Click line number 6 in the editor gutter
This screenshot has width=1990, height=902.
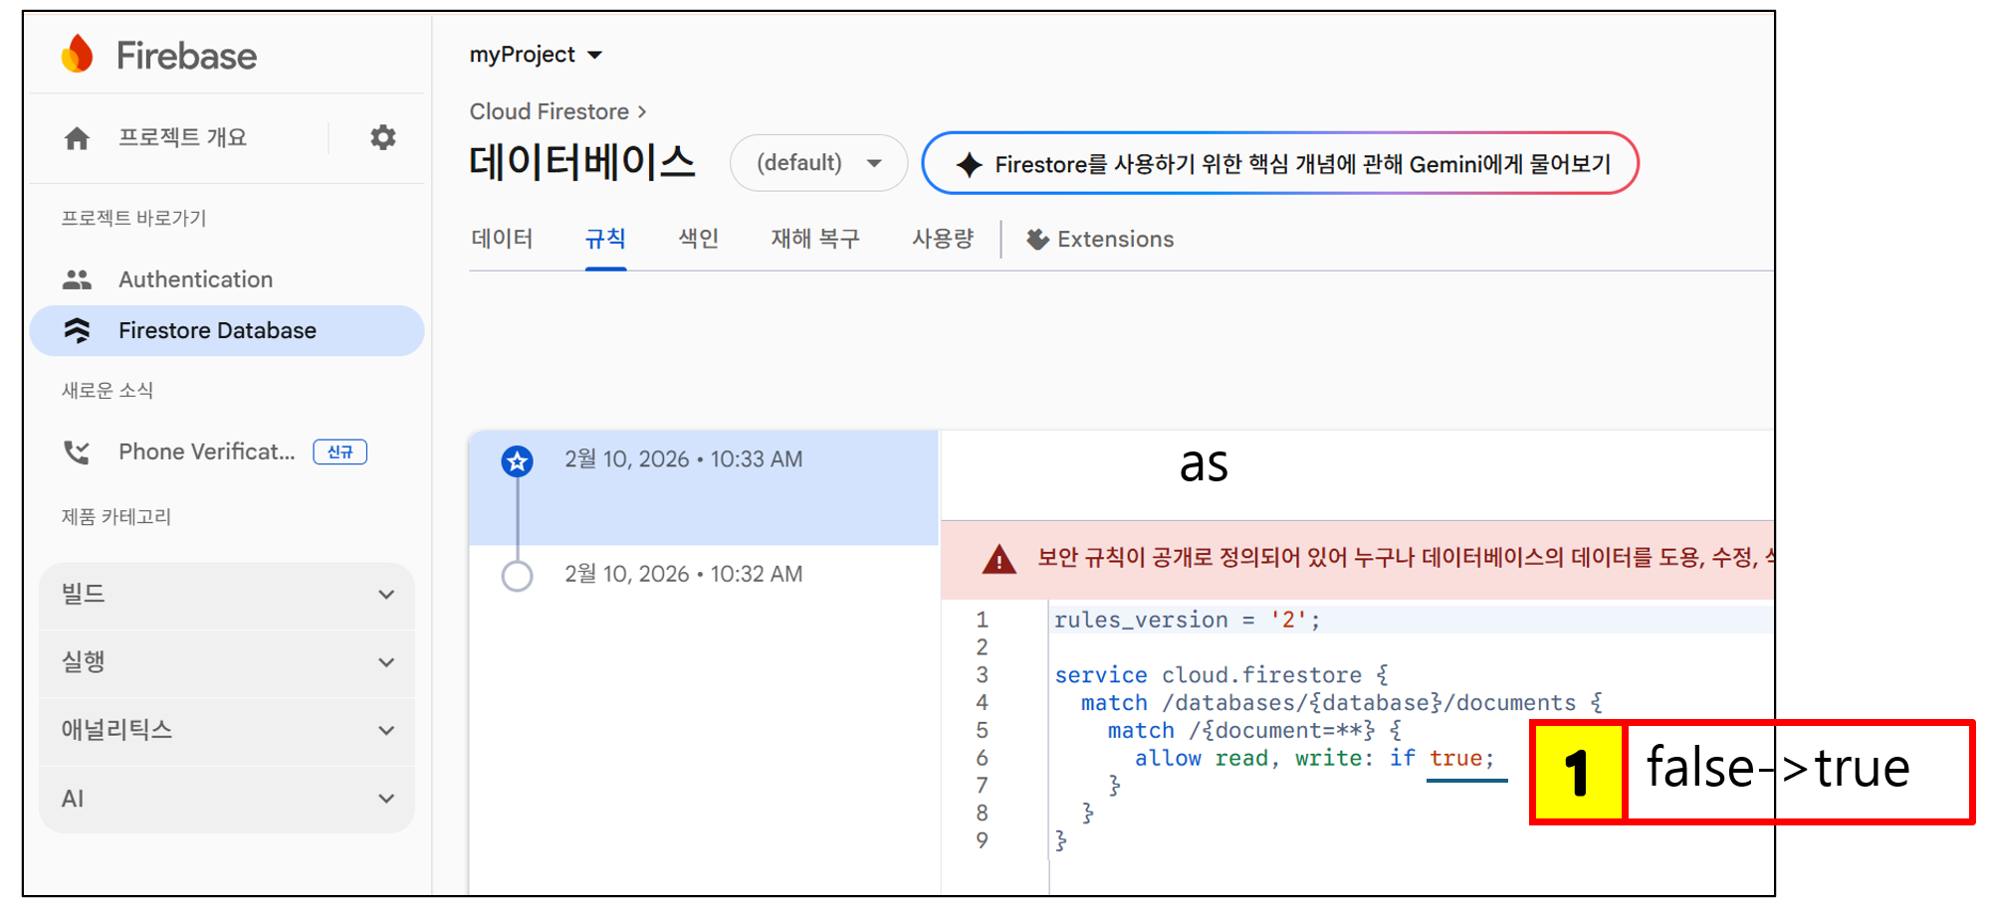[x=982, y=759]
